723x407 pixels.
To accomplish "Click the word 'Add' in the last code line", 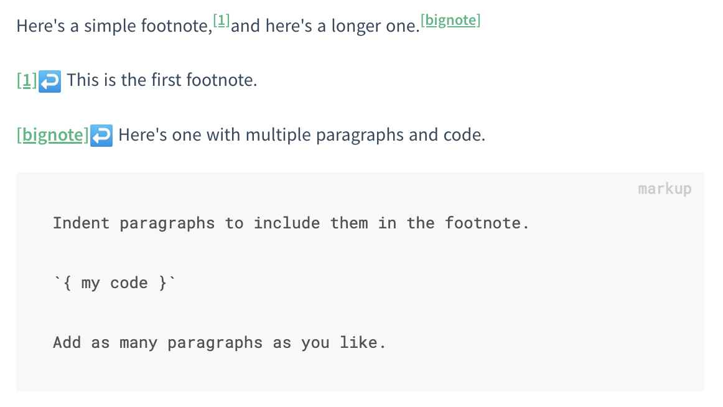I will [67, 342].
